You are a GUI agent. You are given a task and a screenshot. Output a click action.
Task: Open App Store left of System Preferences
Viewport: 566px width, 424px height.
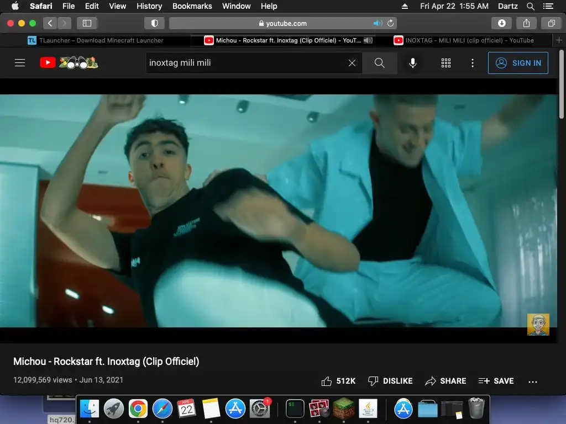click(235, 409)
